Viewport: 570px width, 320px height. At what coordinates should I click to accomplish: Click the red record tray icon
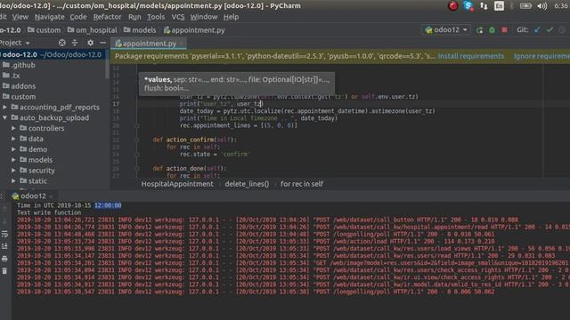click(x=453, y=6)
